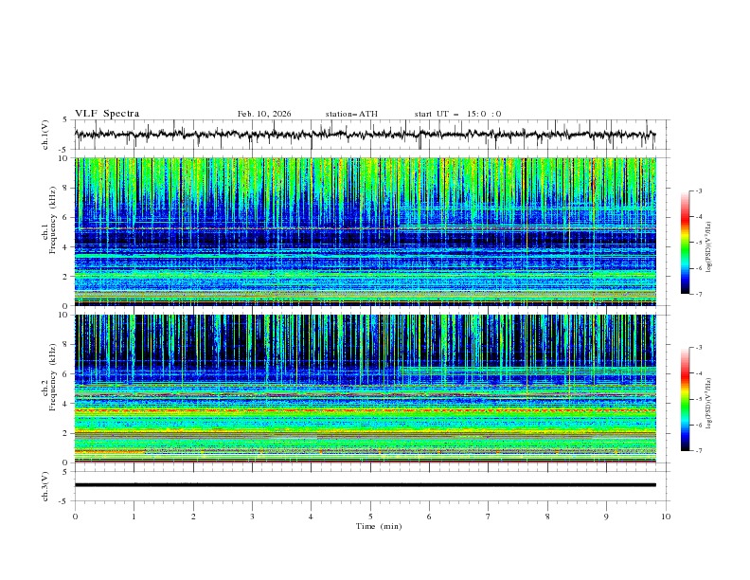Select the station=ATH header text

tap(351, 114)
